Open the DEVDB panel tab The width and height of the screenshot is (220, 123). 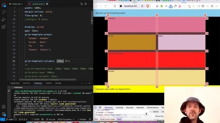tap(58, 83)
